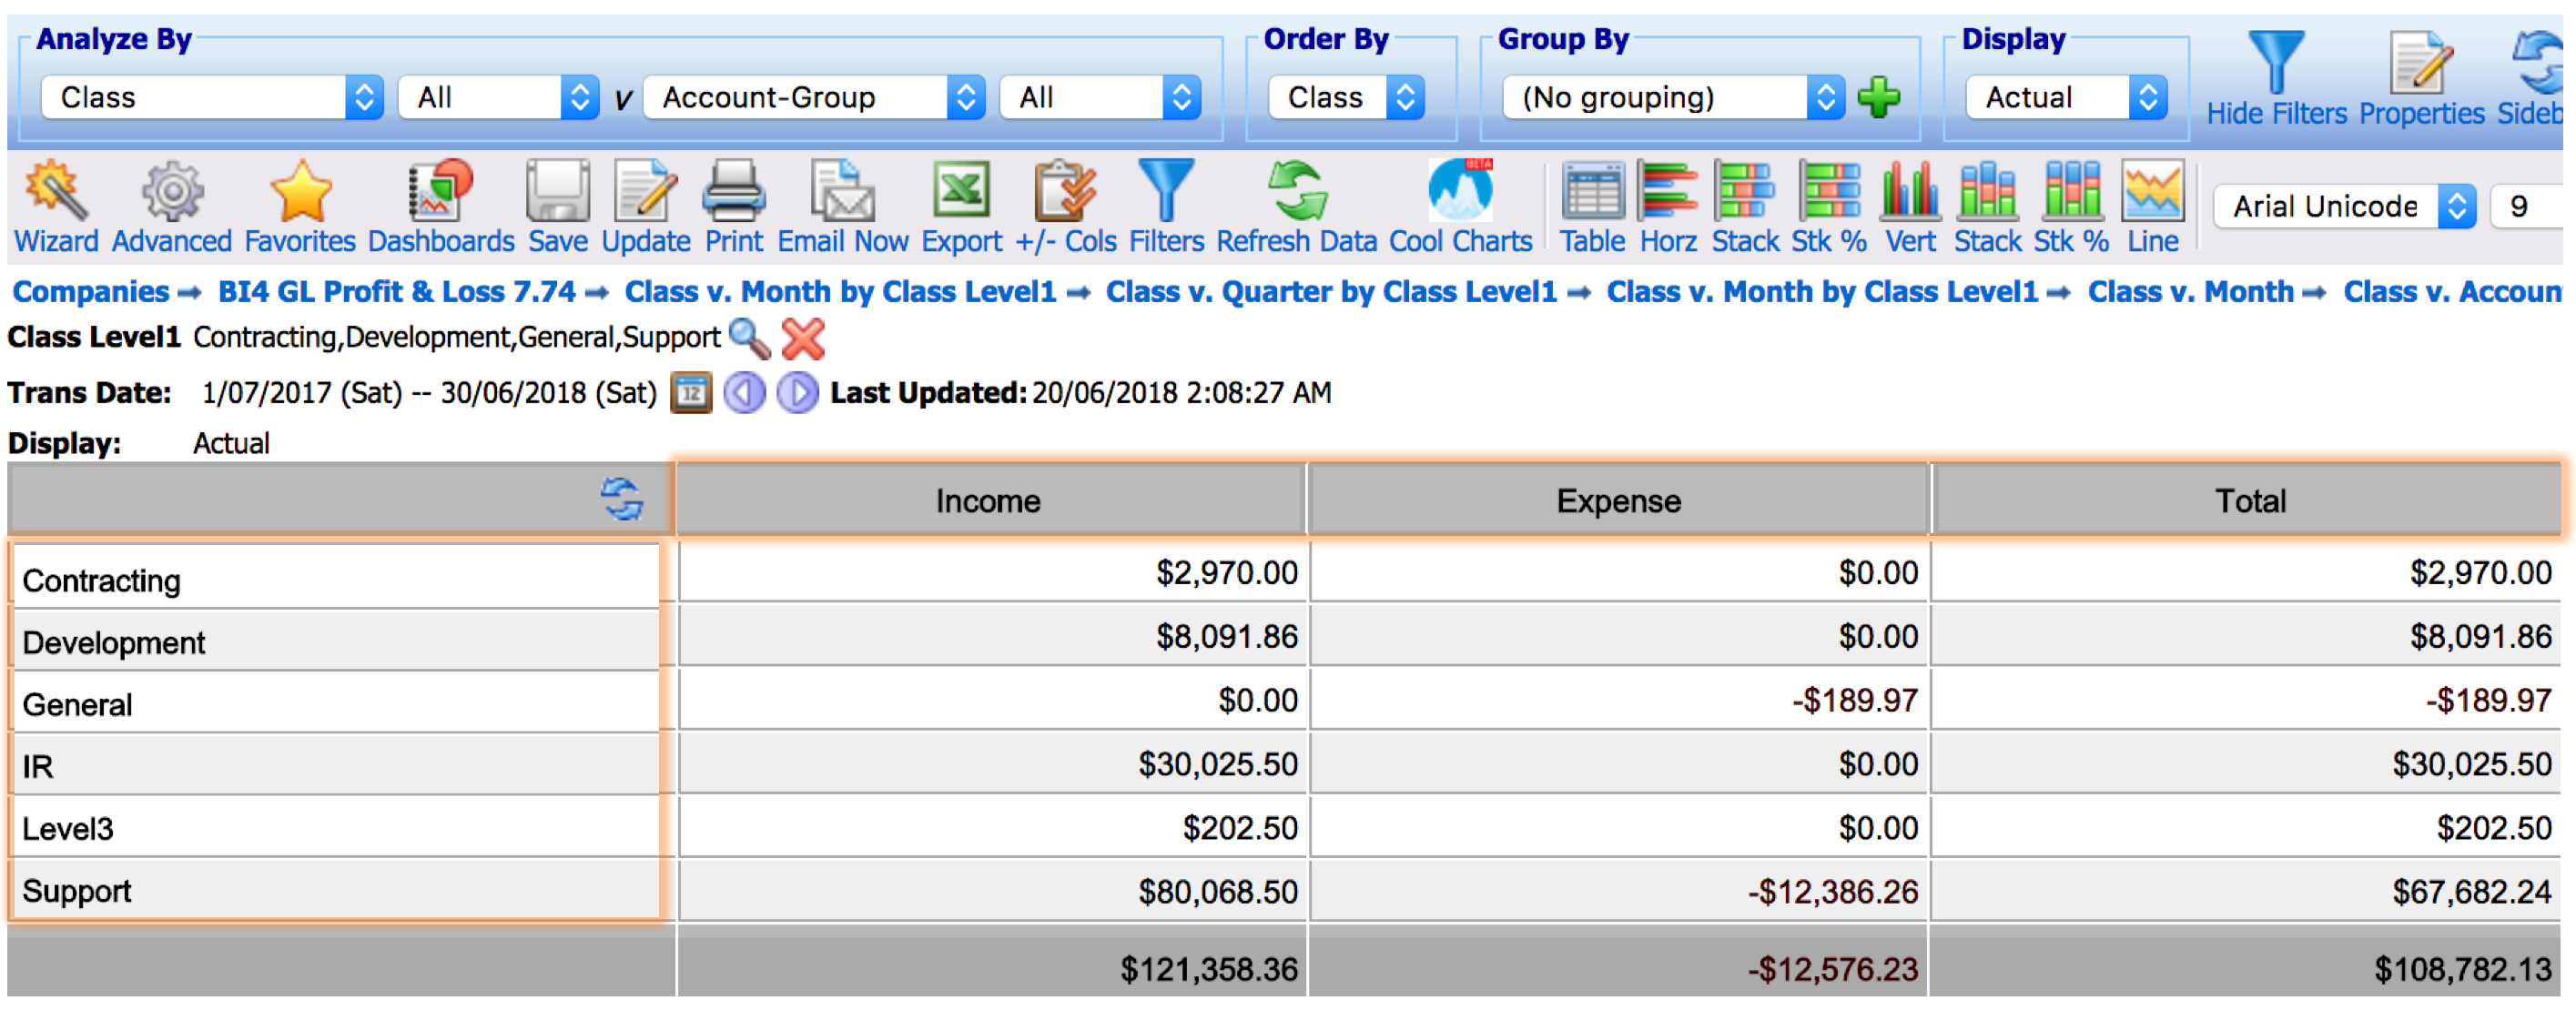The image size is (2576, 1010).
Task: Add a grouping with green plus
Action: 1878,97
